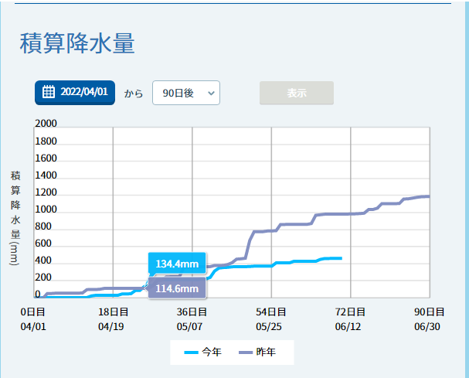Screen dimensions: 469x378
Task: Click the vertical 積算降水量(mm) axis title
Action: click(x=15, y=218)
